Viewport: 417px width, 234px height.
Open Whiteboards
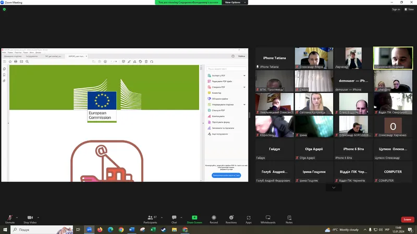(268, 219)
